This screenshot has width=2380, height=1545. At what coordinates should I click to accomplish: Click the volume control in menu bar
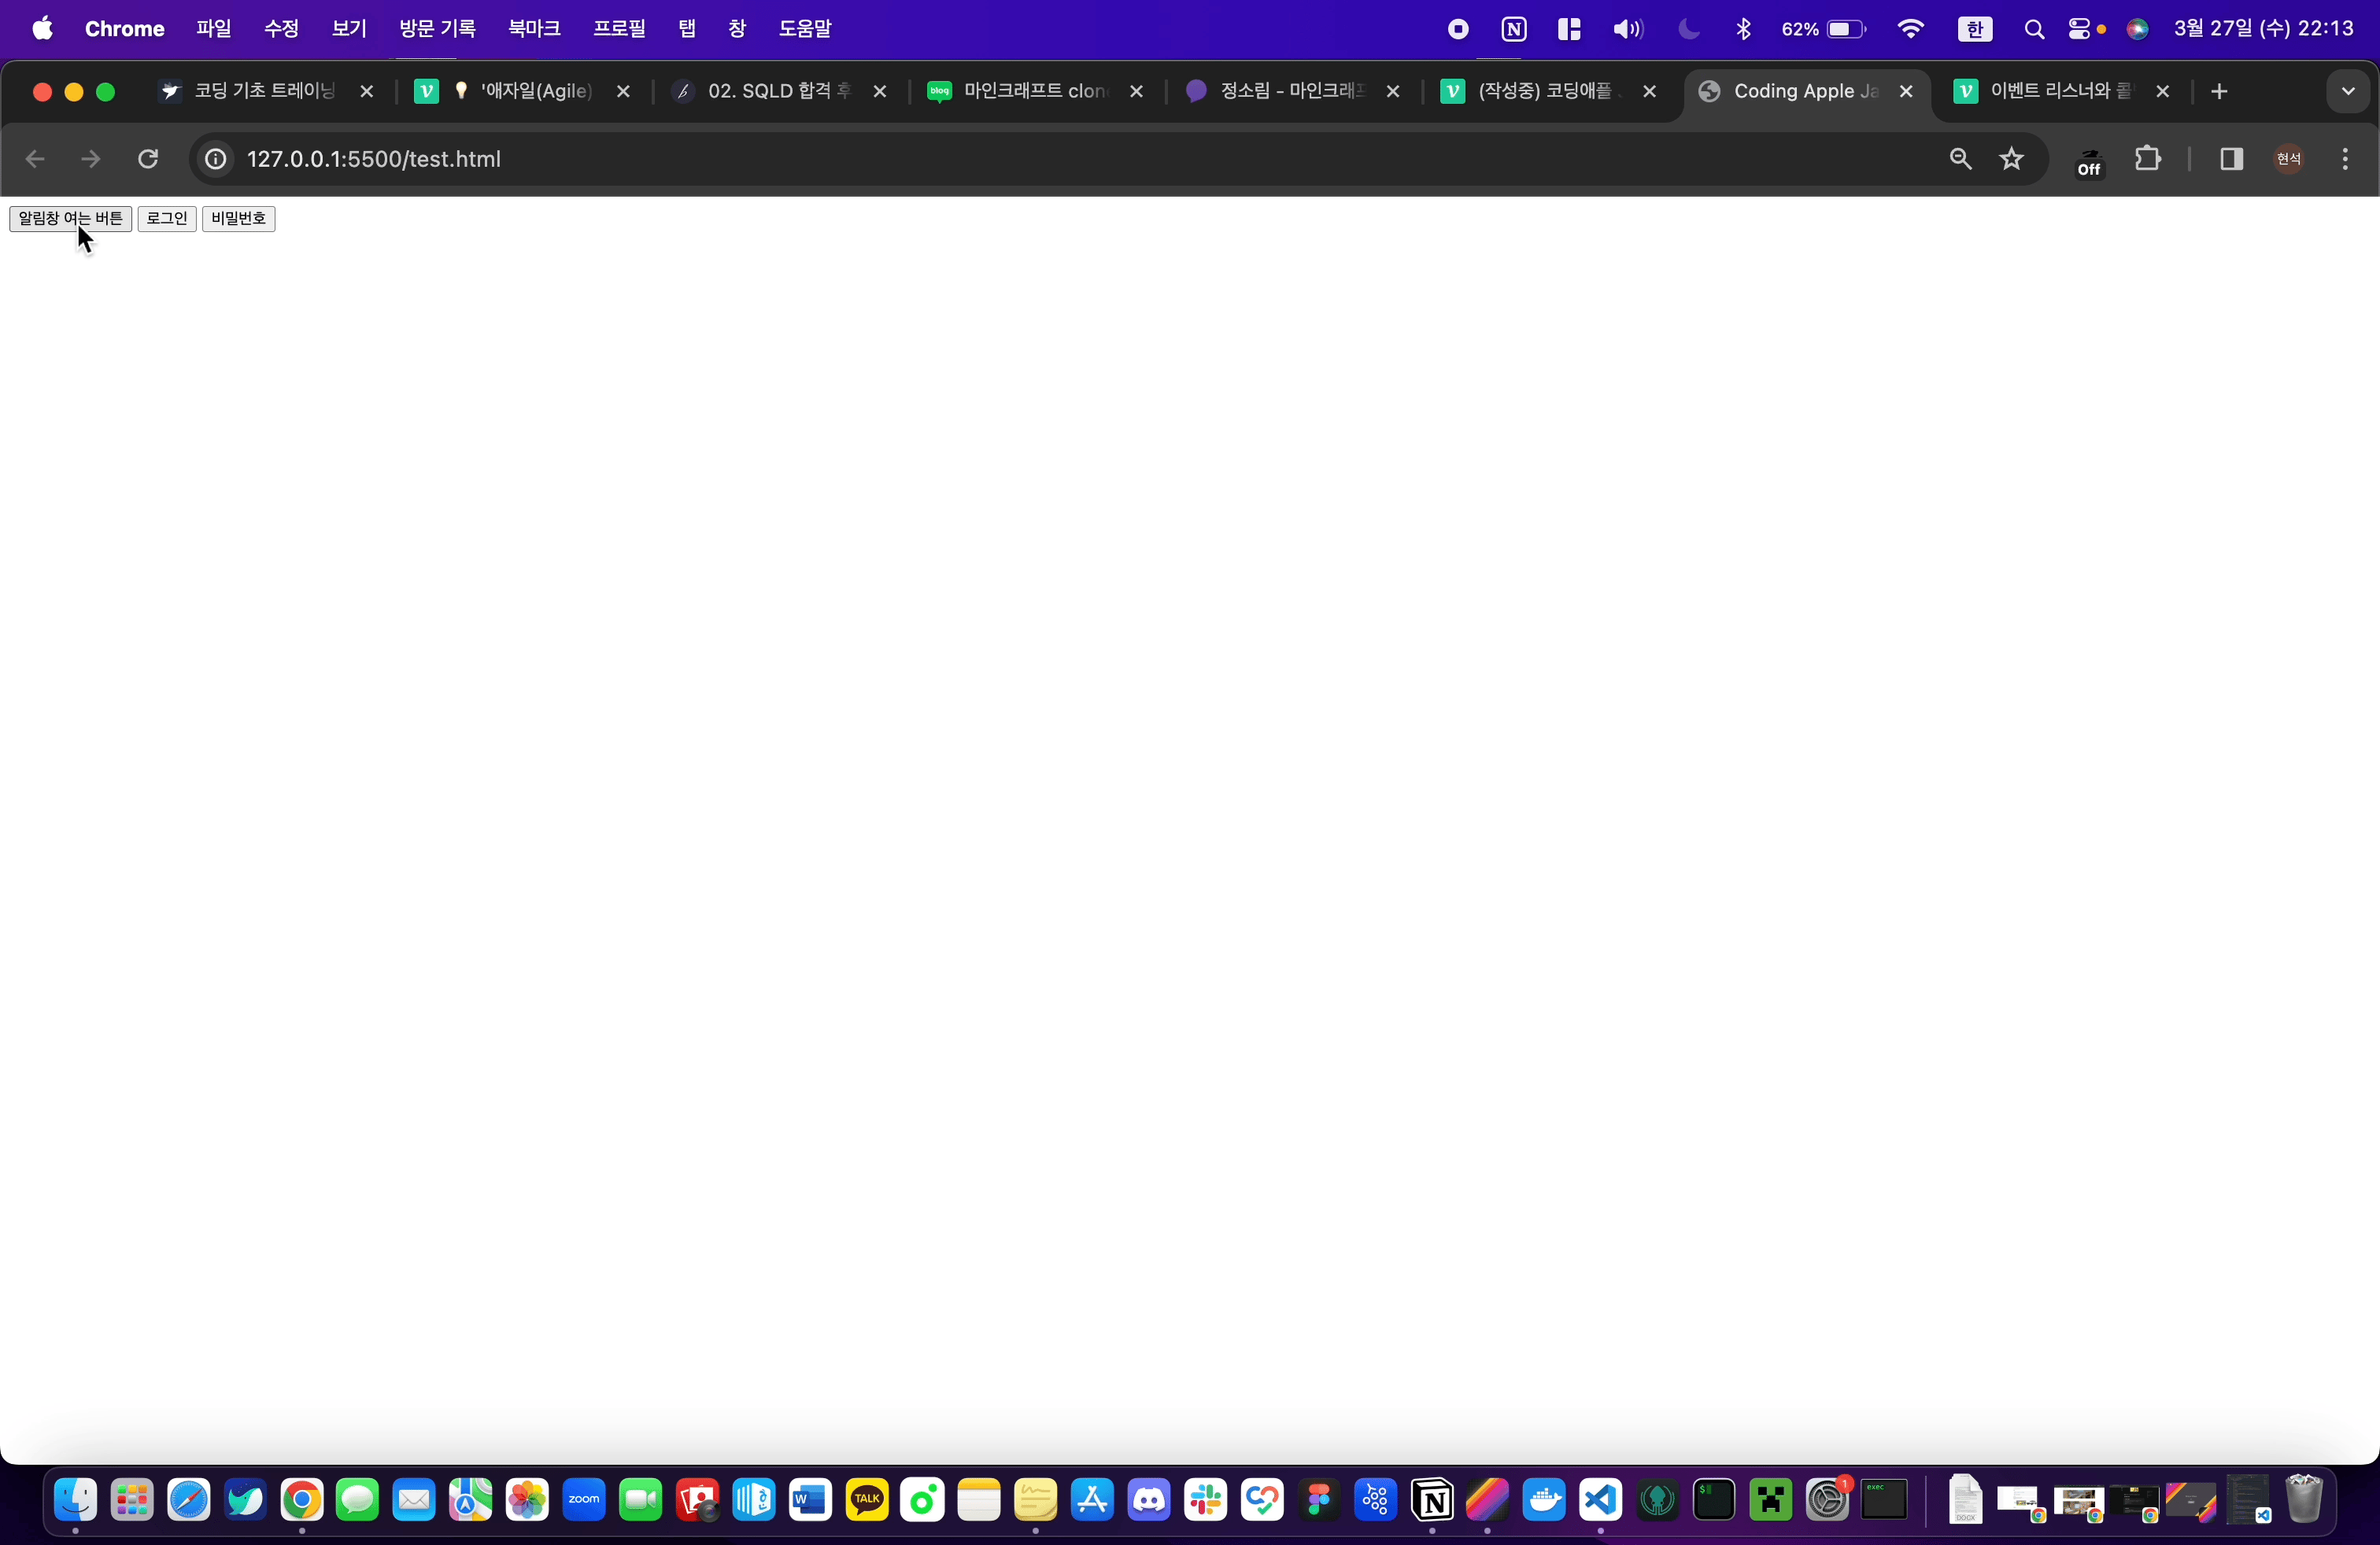coord(1627,29)
